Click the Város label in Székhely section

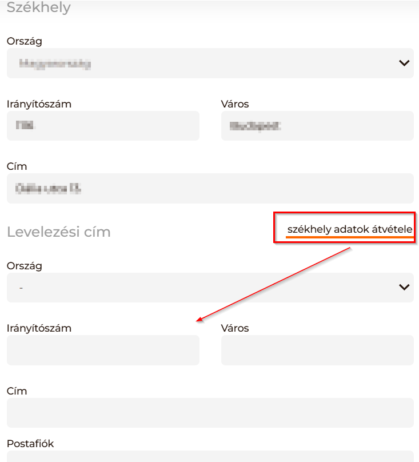point(235,104)
